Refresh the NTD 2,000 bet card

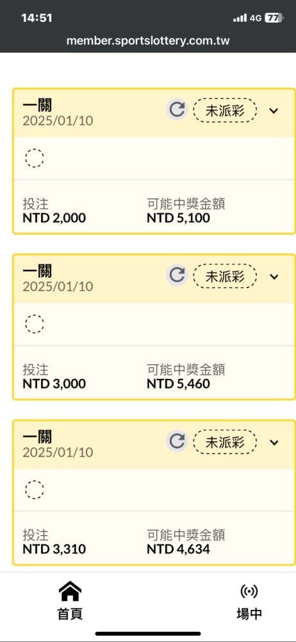177,110
